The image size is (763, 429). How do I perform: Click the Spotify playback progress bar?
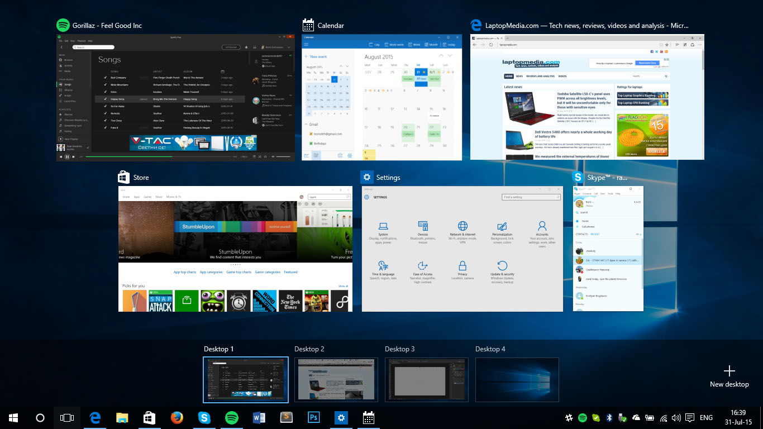coord(158,157)
